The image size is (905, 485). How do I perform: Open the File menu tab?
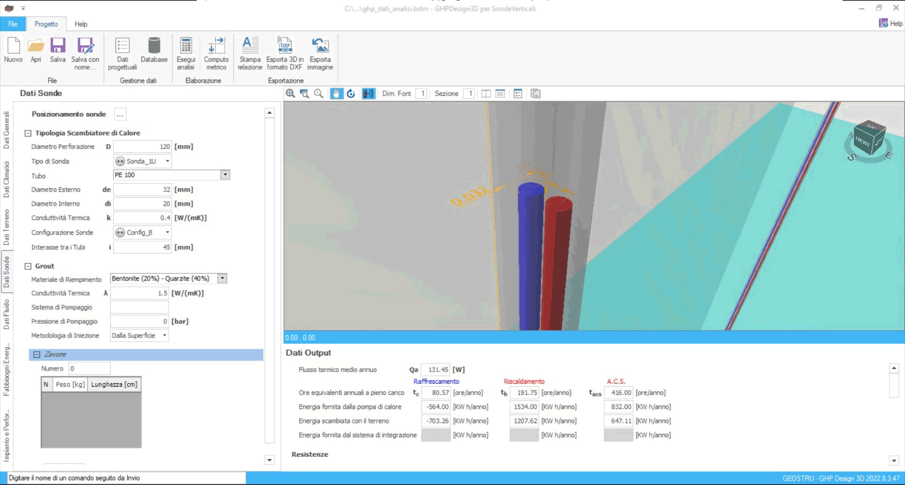[x=13, y=24]
